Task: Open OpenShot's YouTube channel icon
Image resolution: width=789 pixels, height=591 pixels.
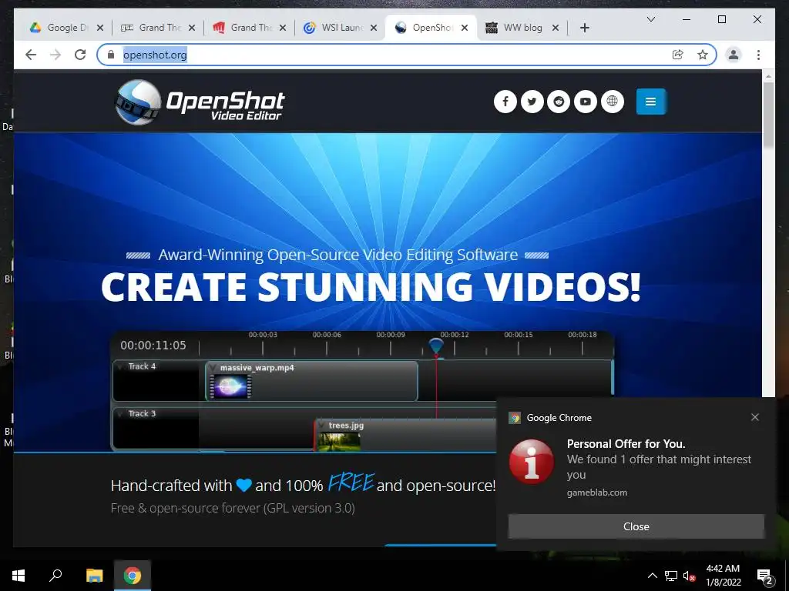Action: click(x=586, y=102)
